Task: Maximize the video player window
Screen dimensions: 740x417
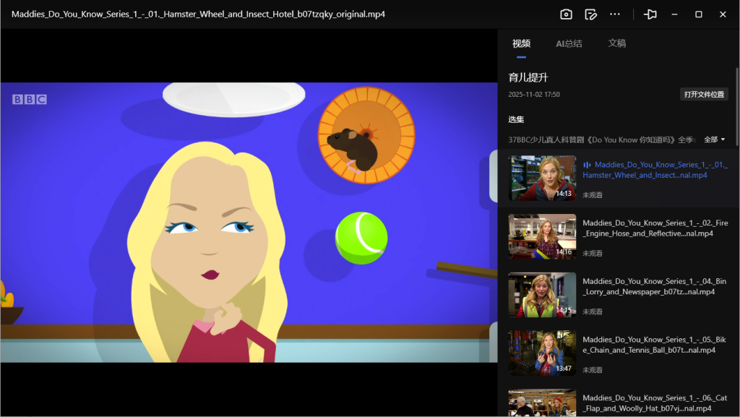Action: [x=699, y=14]
